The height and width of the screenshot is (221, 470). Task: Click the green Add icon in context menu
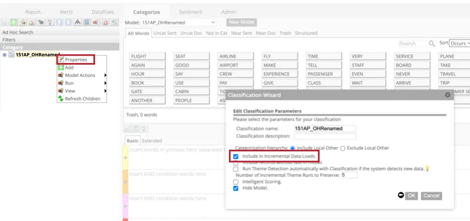point(61,67)
